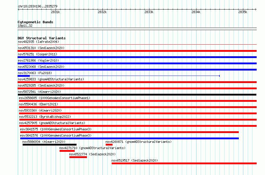Click red bar beneath nsv4259833
The image size is (265, 175).
pos(137,82)
